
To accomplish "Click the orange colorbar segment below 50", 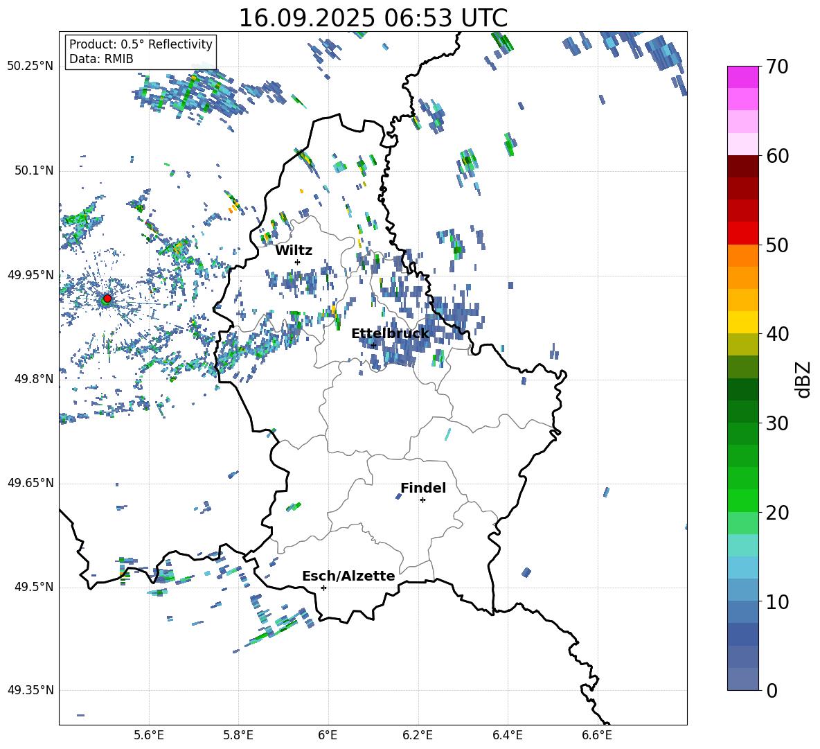I will coord(743,255).
